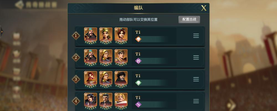The height and width of the screenshot is (111, 277).
Task: Click the cavalry troop icon in squad 1
Action: point(138,39)
